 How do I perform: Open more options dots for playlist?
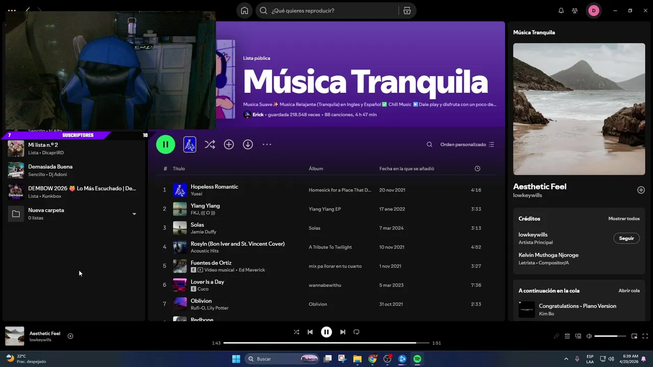[267, 145]
